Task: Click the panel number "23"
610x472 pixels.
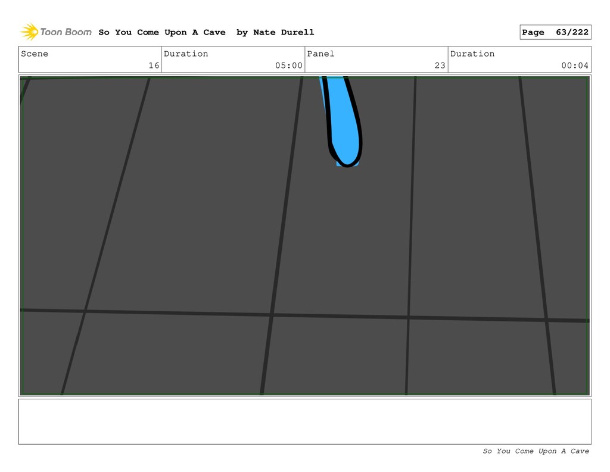Action: click(x=440, y=65)
